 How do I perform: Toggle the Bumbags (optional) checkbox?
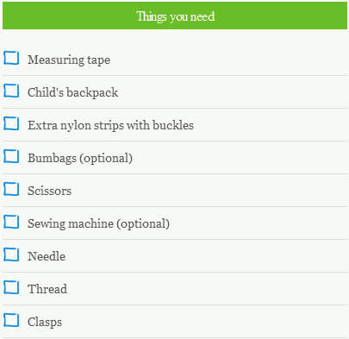(11, 156)
